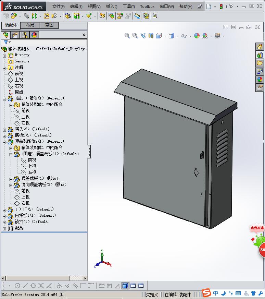Open the View Settings dropdown arrow
Screen dimensions: 265x299
[224, 36]
